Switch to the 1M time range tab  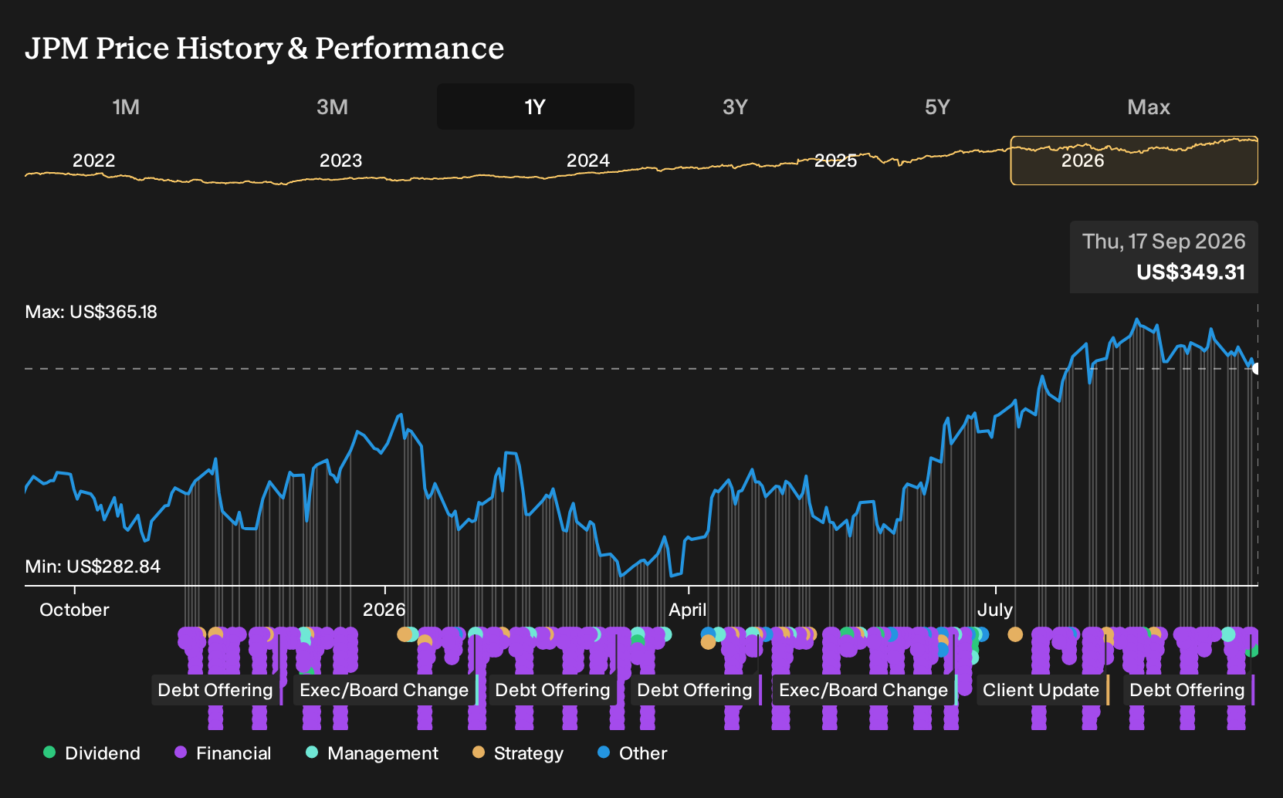coord(126,107)
